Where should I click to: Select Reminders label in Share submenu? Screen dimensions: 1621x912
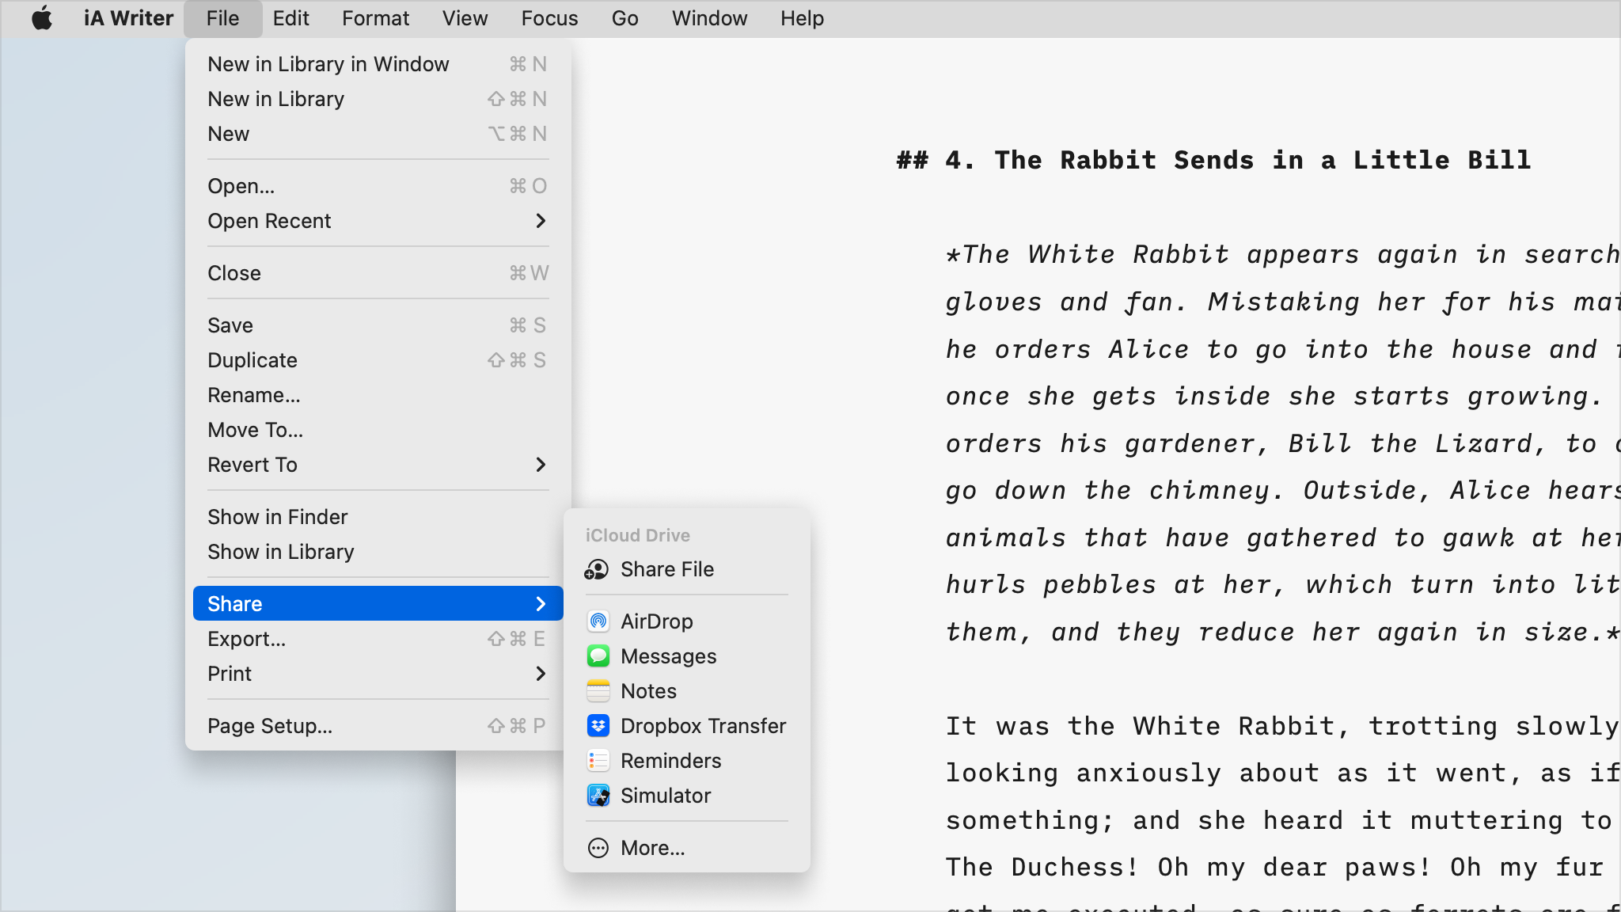point(670,761)
